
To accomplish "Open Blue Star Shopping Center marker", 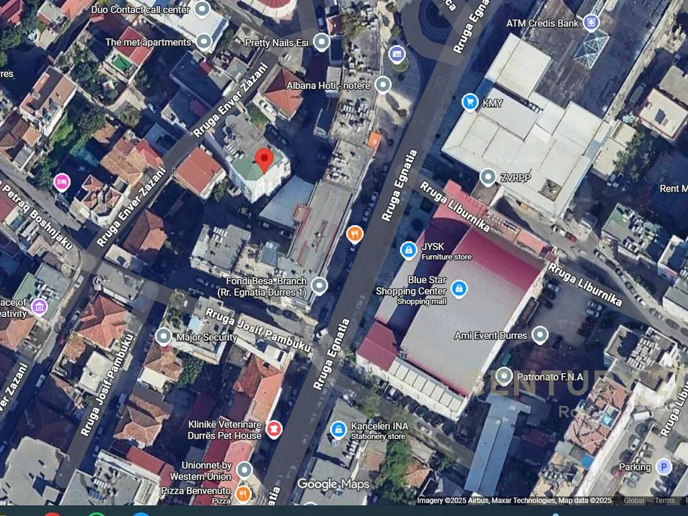I will click(x=459, y=290).
